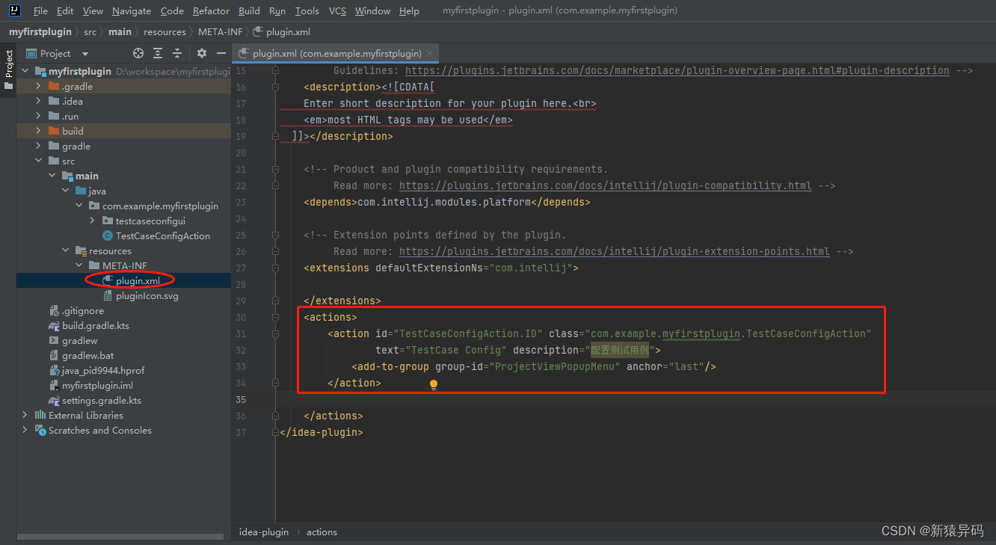
Task: Expand the .run folder
Action: (x=39, y=116)
